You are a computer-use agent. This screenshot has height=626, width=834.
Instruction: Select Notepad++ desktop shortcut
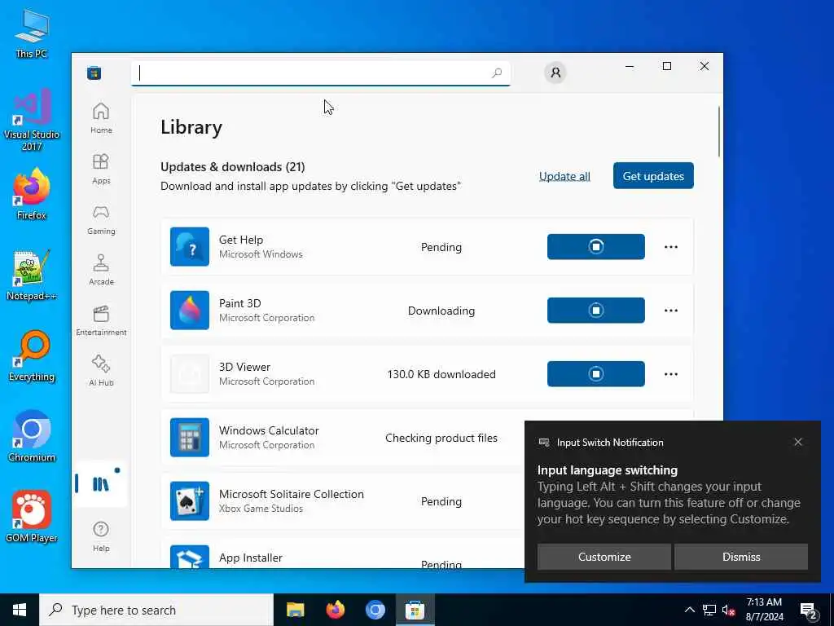tap(32, 276)
